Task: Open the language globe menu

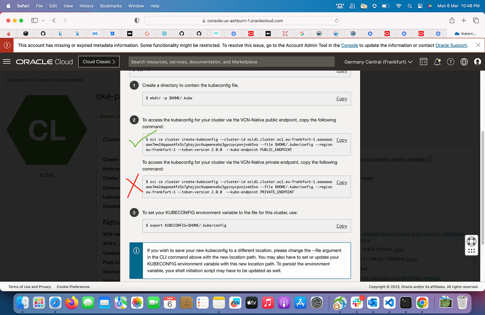Action: 464,62
